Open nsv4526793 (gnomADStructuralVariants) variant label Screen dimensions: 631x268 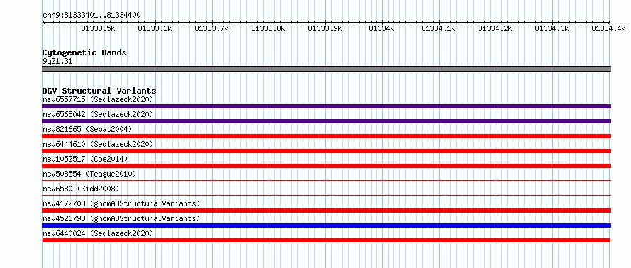coord(121,218)
